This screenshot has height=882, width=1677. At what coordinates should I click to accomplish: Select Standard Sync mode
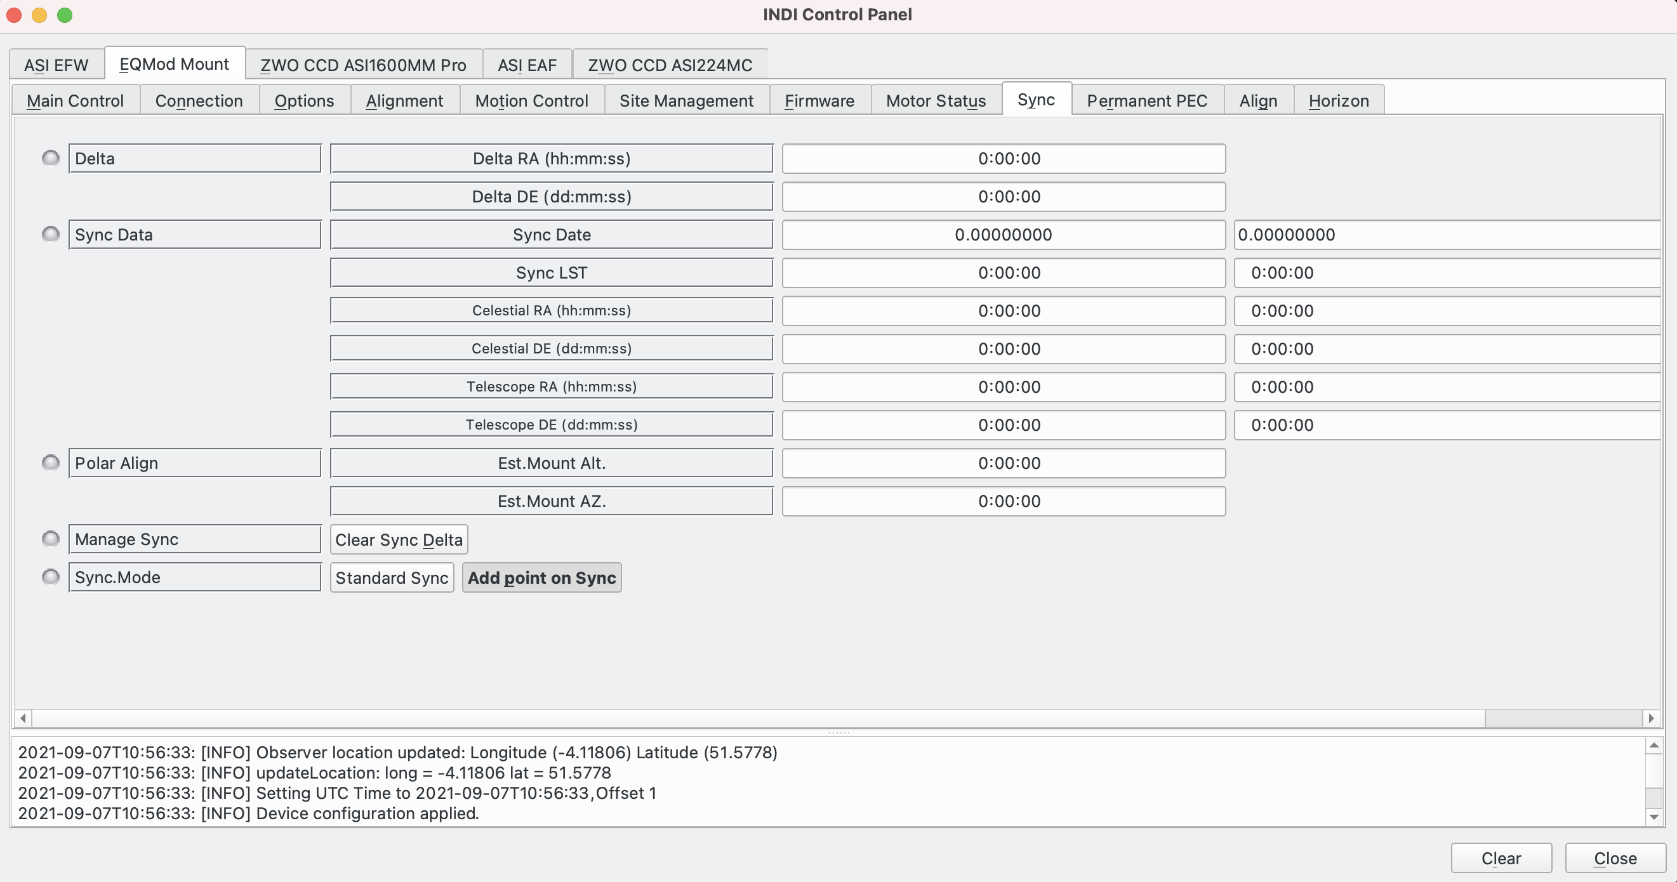(392, 577)
